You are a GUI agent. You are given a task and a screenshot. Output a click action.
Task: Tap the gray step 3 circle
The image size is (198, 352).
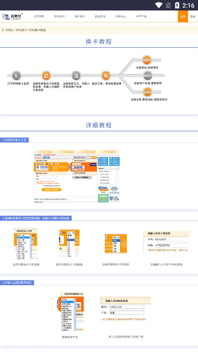76,76
